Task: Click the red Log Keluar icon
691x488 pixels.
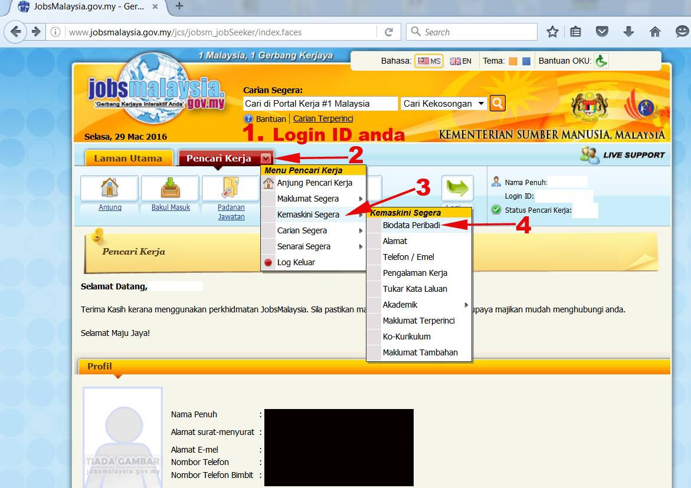Action: 268,263
